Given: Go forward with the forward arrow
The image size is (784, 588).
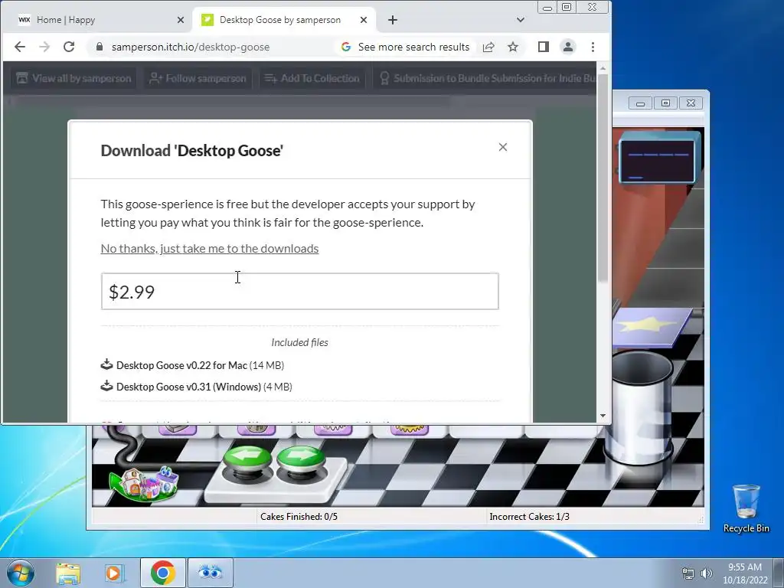Looking at the screenshot, I should click(44, 47).
